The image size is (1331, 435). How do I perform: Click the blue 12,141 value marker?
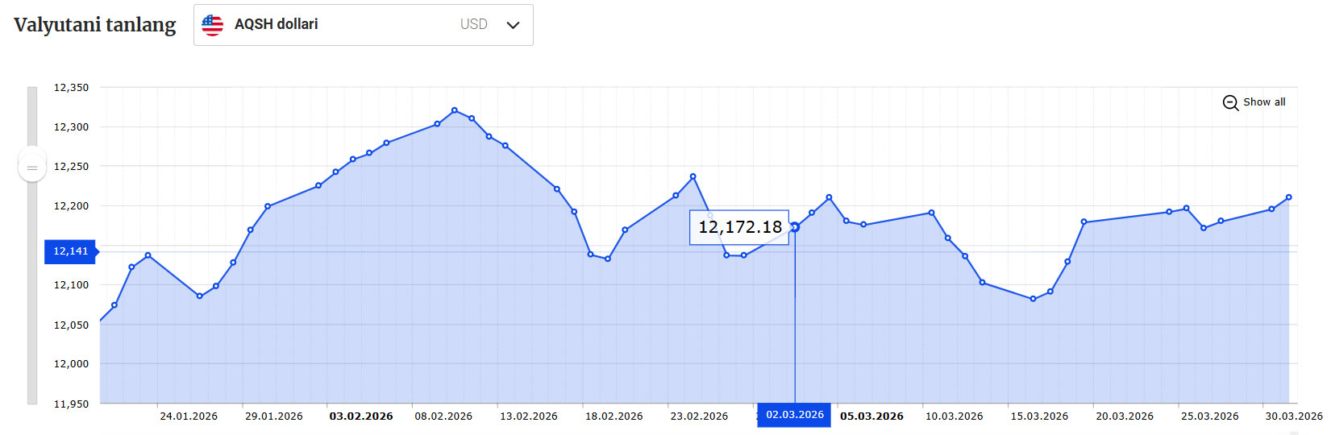pos(70,251)
